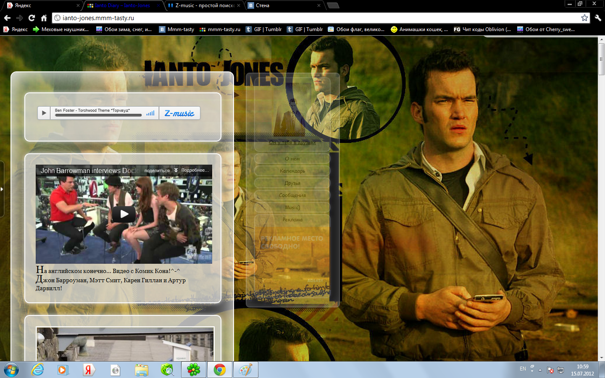Open the video title John Barrowman interviews
The image size is (605, 378).
coord(89,171)
